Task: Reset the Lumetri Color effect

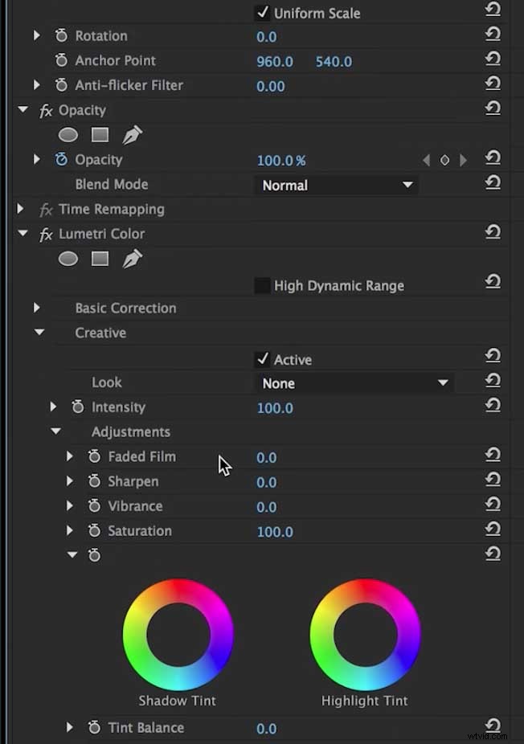Action: click(x=493, y=232)
